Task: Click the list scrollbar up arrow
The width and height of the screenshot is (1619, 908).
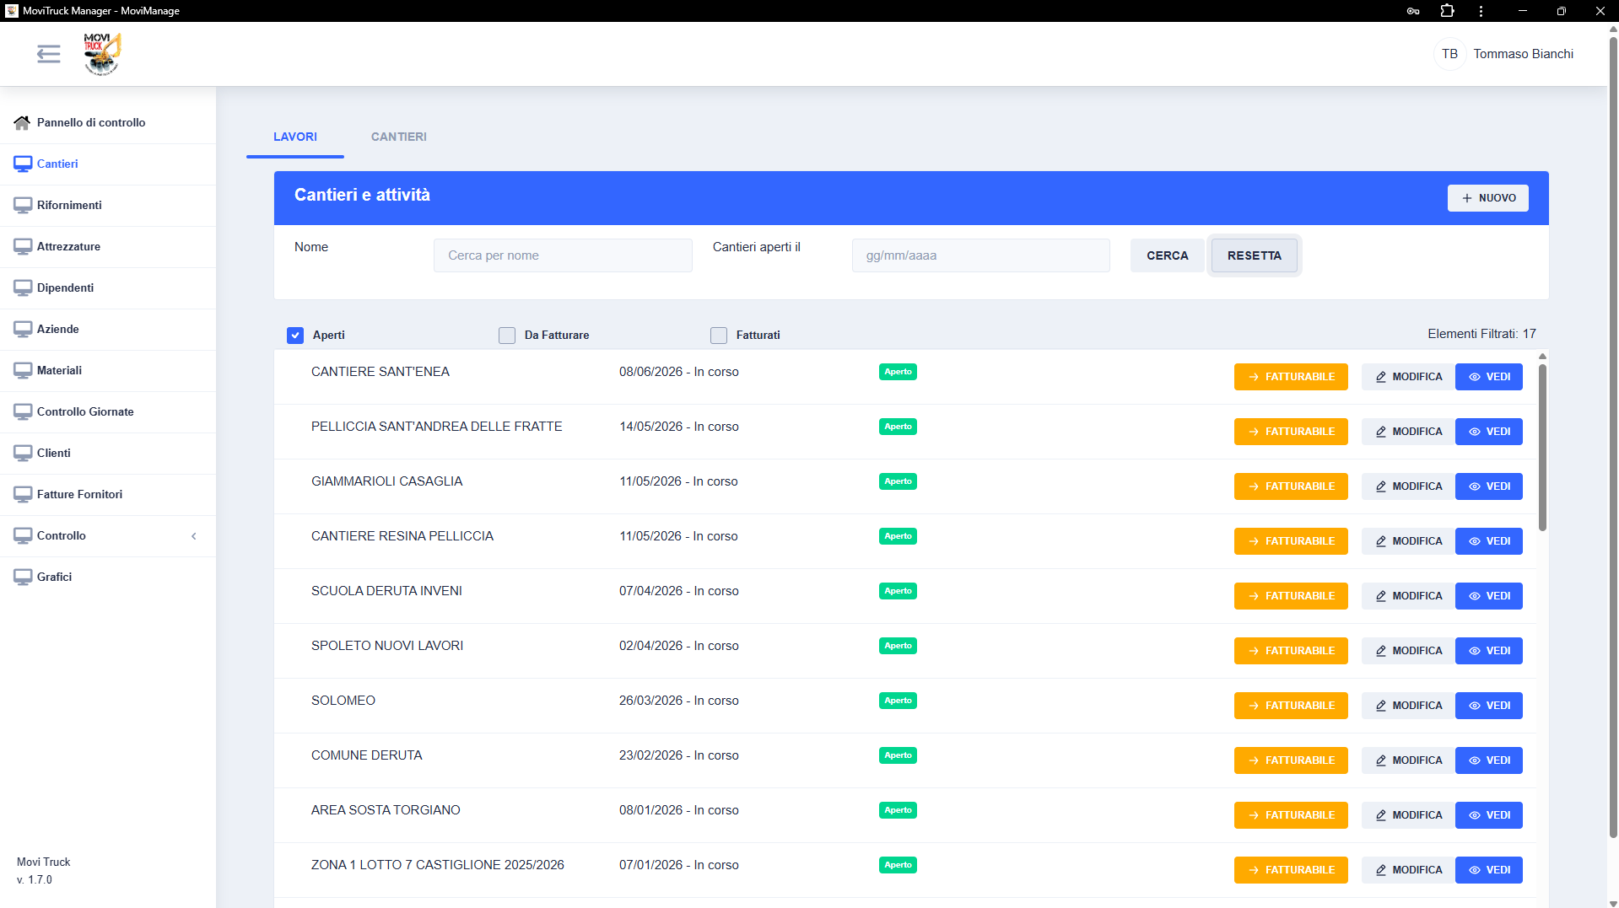Action: [1542, 357]
